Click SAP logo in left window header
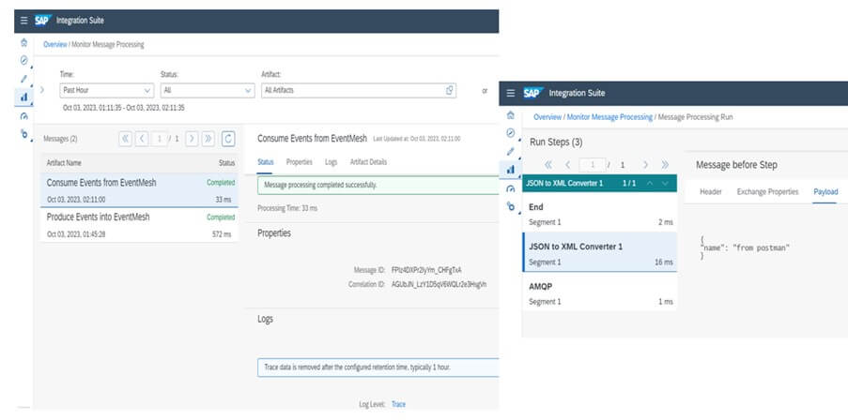 [42, 21]
